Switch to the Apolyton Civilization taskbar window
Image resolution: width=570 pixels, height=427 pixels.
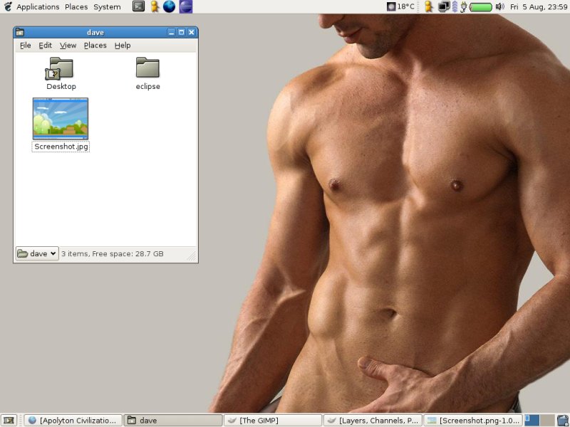(73, 421)
